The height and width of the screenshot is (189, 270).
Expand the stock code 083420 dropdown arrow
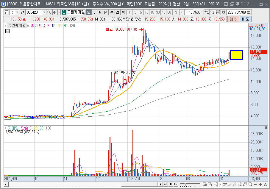click(x=44, y=12)
